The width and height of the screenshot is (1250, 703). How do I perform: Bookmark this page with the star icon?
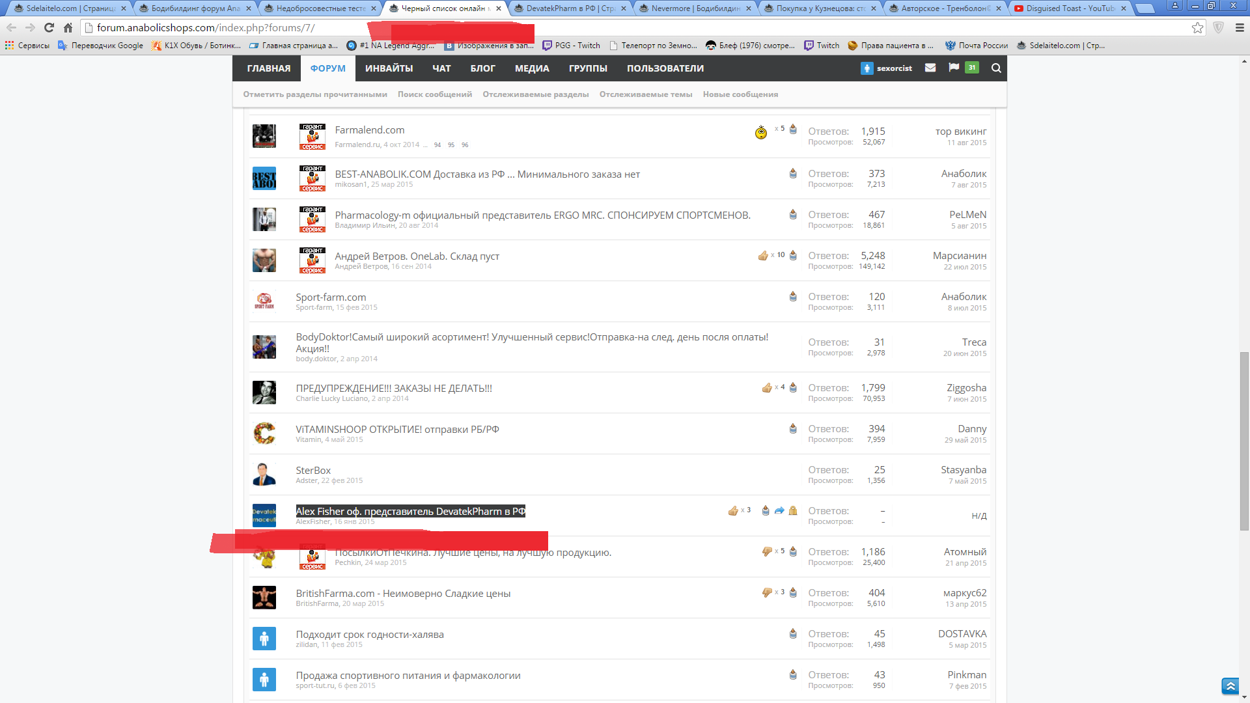[1197, 27]
